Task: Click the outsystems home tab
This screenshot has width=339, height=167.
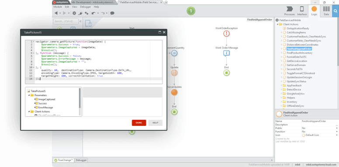Action: 61,2
